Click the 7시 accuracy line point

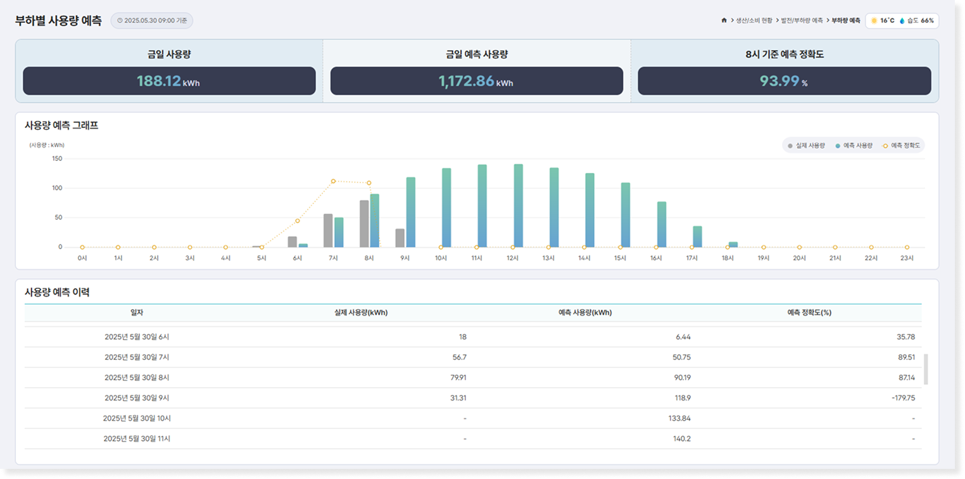coord(333,181)
